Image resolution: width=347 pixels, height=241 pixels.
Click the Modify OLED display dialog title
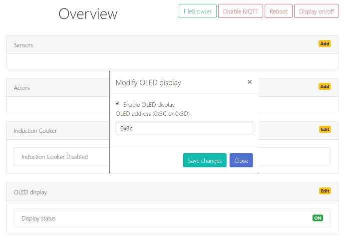click(x=148, y=83)
